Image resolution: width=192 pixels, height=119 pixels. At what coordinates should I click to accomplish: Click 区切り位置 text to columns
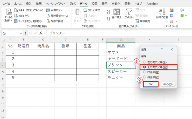(162, 13)
